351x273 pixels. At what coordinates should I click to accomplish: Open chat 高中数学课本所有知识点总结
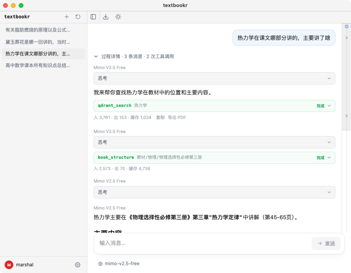coord(43,66)
